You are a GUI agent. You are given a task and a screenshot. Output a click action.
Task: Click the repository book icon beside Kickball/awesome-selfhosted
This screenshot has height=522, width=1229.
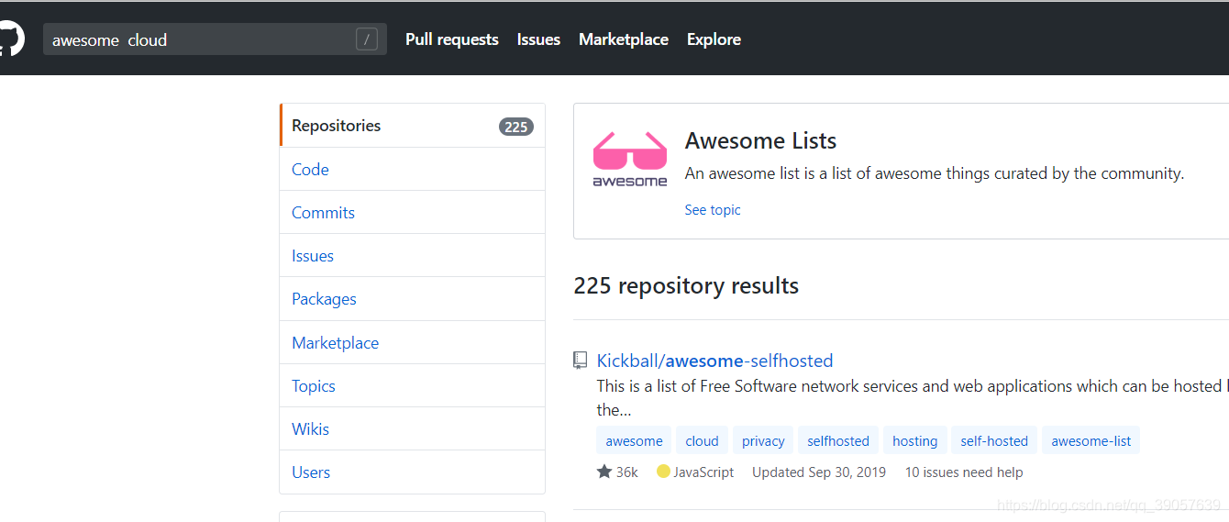(581, 361)
